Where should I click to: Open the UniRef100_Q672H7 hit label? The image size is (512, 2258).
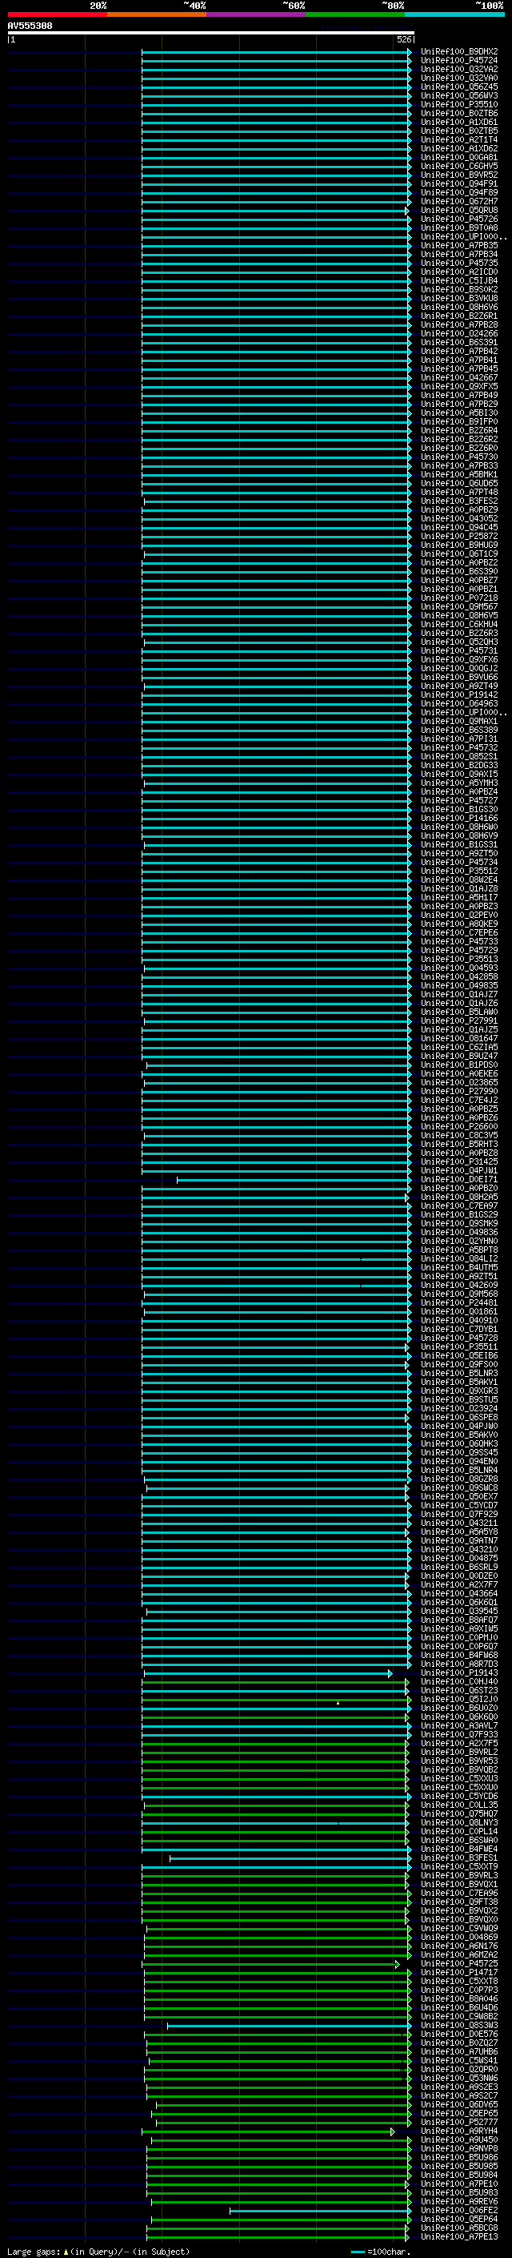click(458, 202)
